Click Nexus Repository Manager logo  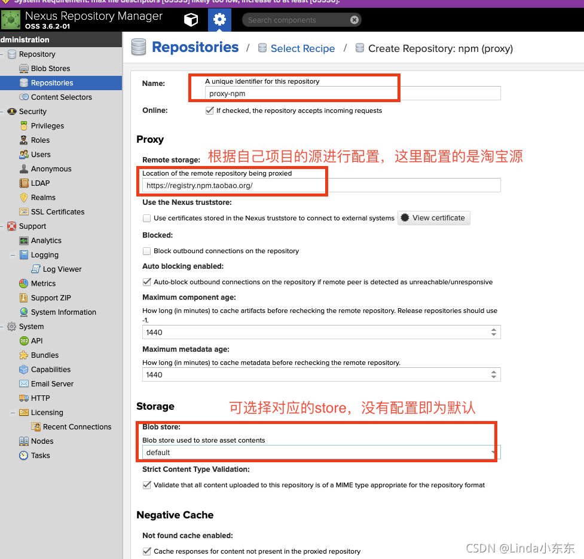(x=11, y=20)
